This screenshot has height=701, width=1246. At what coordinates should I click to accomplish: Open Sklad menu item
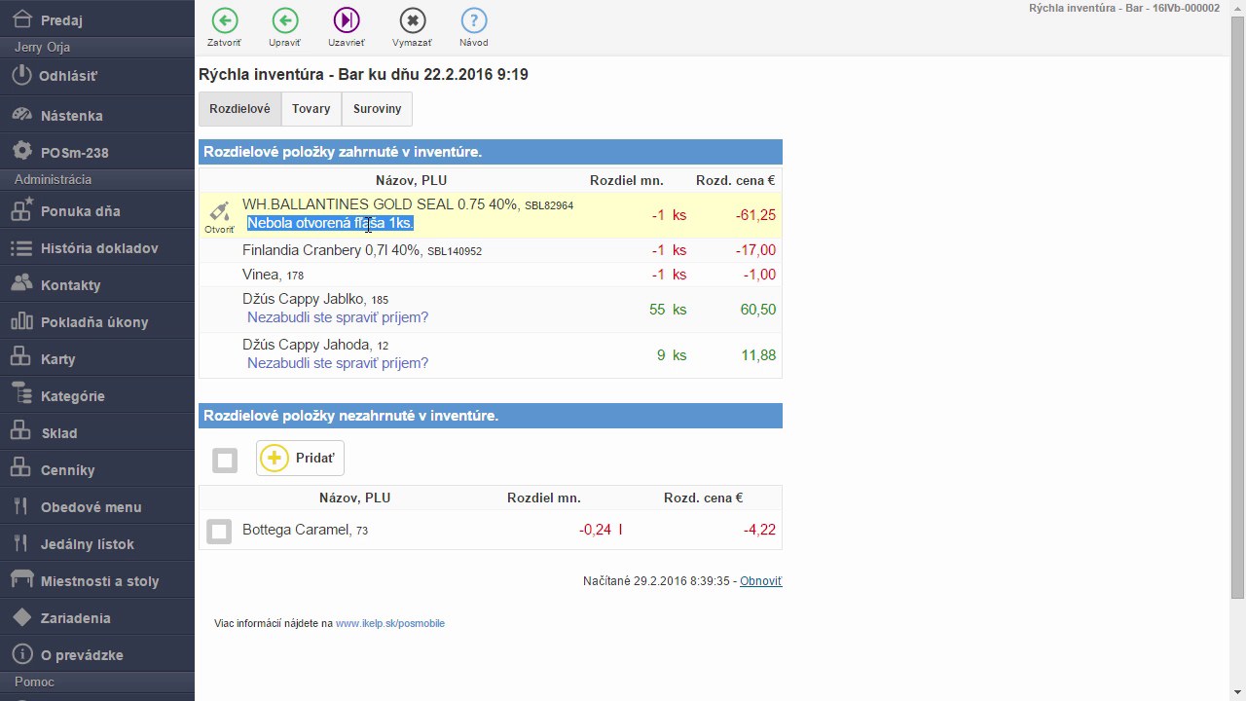97,432
